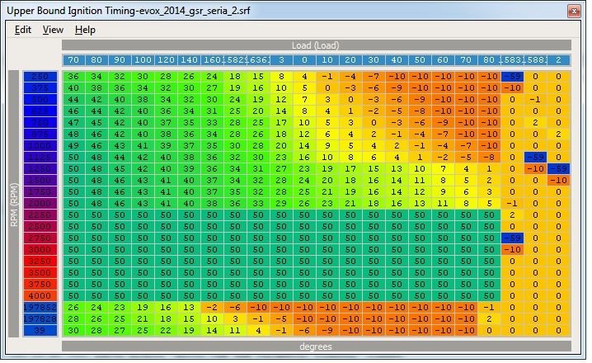Click the load column header 140

coord(189,60)
